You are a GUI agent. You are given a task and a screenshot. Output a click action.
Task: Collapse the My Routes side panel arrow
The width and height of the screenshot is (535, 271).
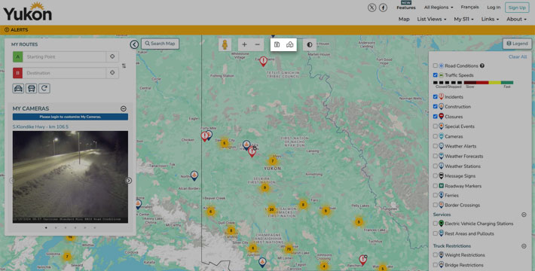tap(134, 44)
